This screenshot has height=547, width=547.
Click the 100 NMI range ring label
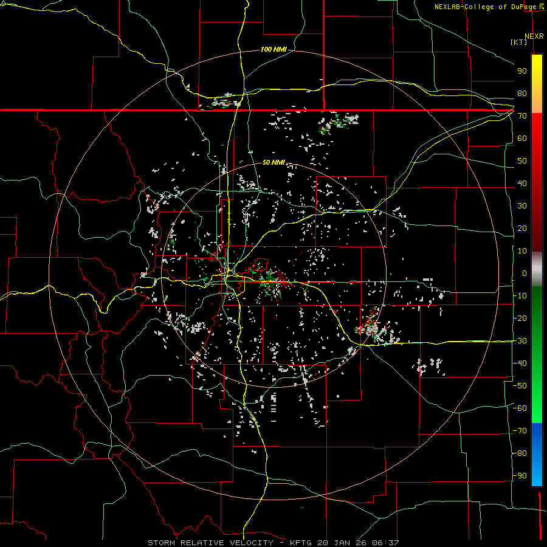click(273, 50)
